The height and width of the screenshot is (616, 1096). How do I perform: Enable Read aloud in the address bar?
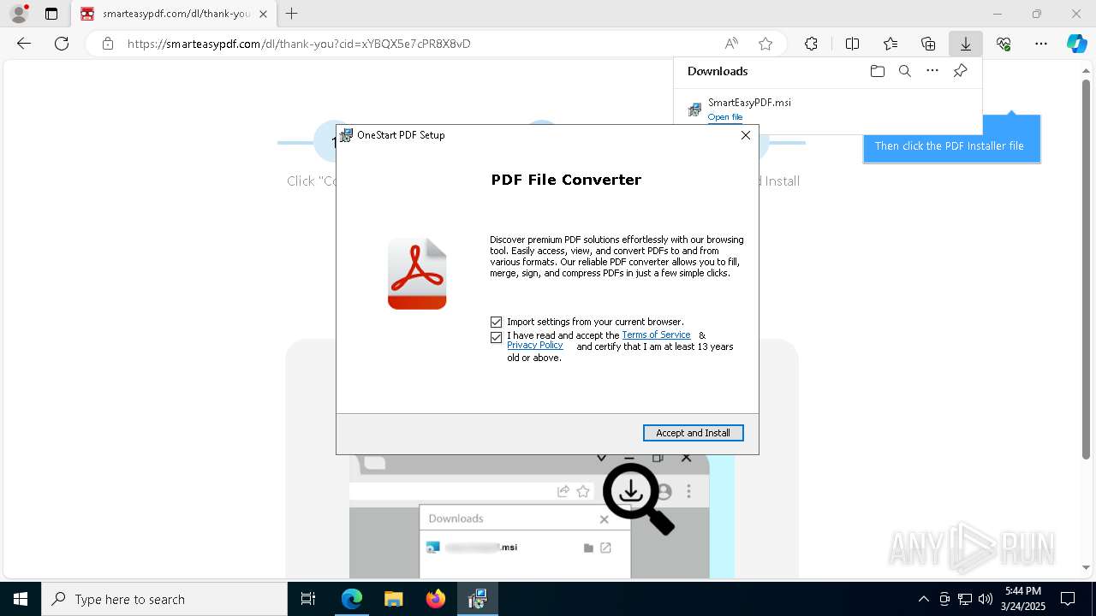pos(731,44)
